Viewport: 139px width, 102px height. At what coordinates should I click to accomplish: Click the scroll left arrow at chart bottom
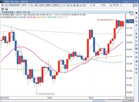(x=1, y=101)
